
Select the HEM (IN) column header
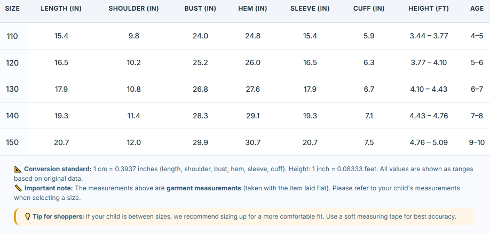pyautogui.click(x=252, y=9)
